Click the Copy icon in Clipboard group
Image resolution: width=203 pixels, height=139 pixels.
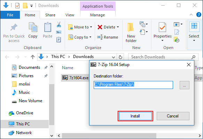click(x=33, y=27)
